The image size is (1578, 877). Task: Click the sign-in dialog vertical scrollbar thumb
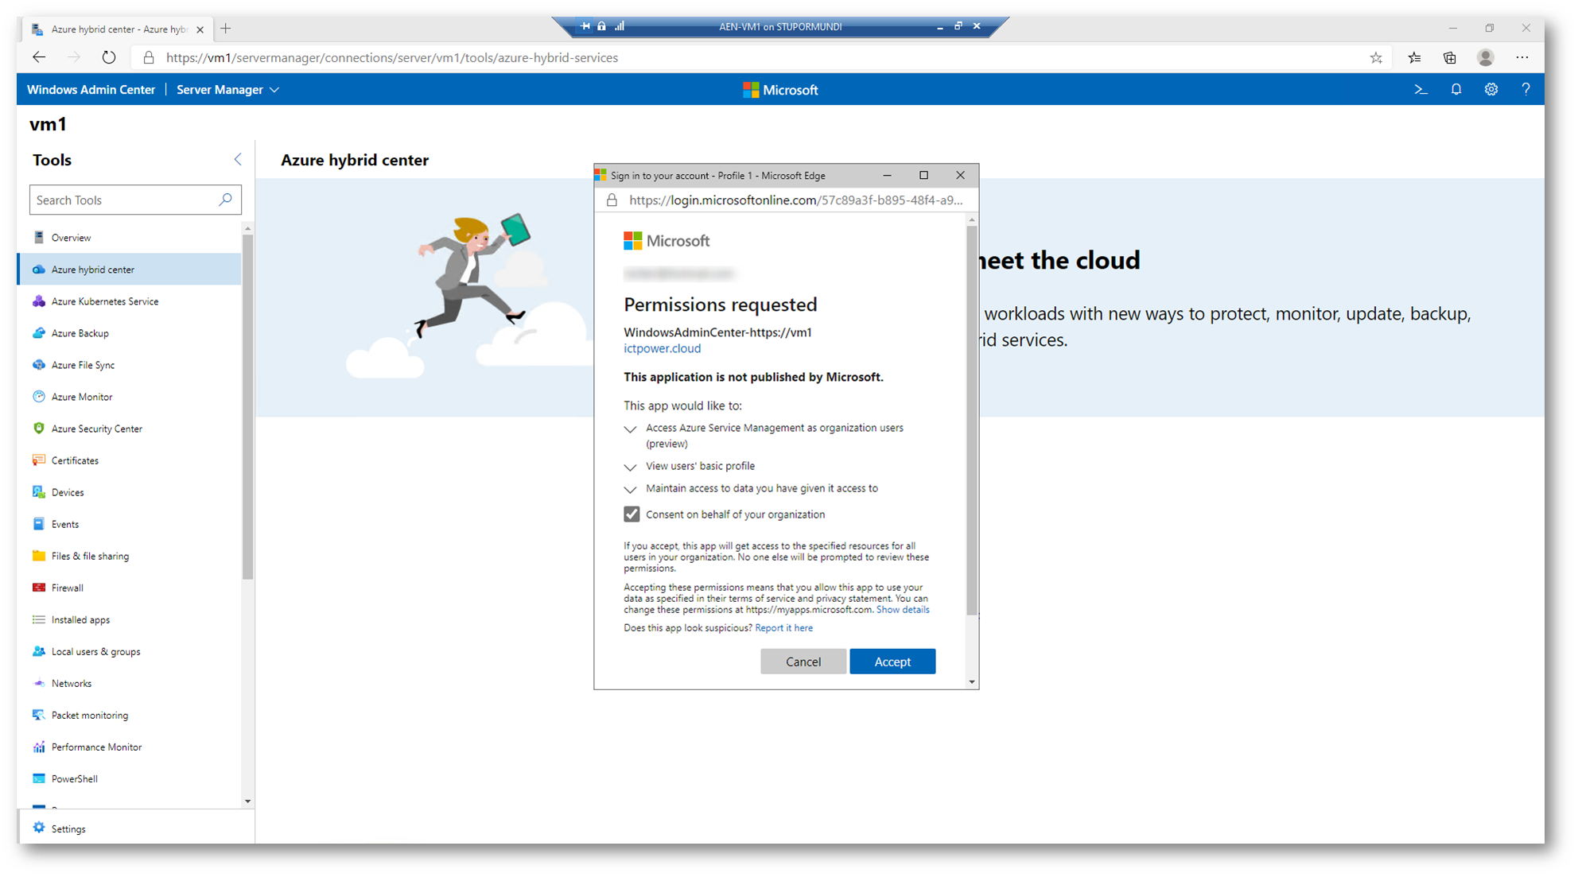971,421
